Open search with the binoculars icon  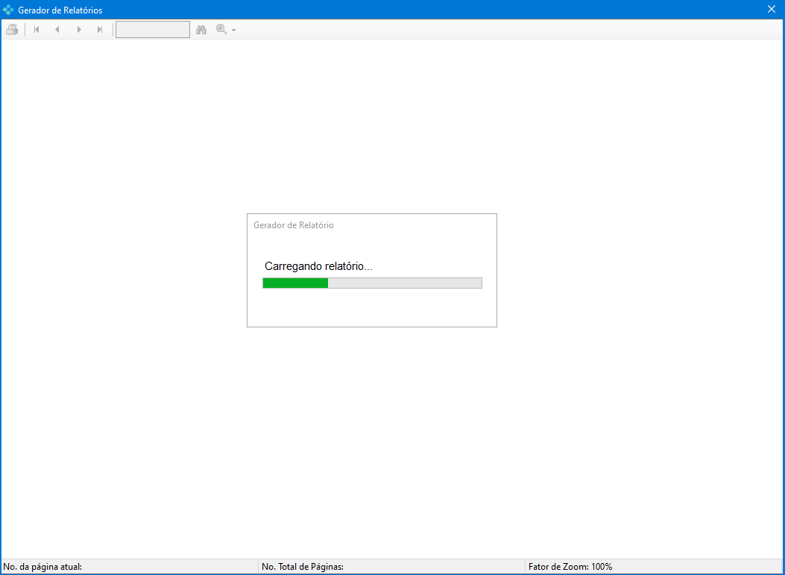pos(201,30)
